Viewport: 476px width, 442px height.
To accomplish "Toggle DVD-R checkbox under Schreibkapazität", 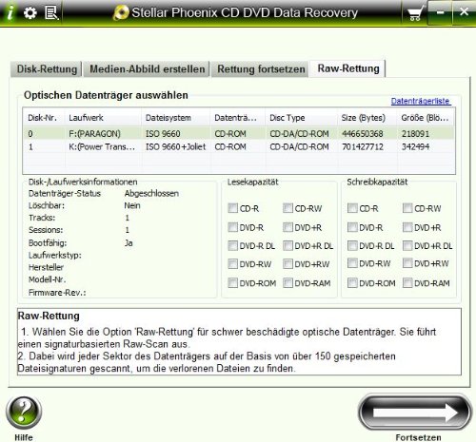I will tap(352, 227).
